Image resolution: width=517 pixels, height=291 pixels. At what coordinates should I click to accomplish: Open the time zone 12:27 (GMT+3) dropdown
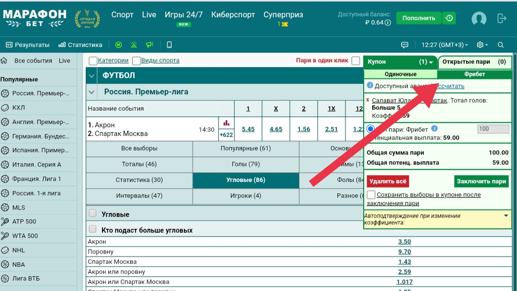coord(444,45)
